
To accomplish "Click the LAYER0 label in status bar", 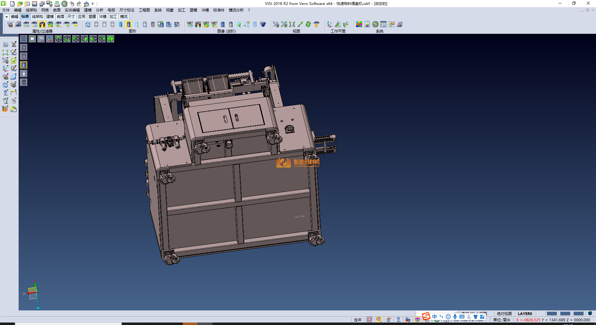I will click(x=525, y=314).
